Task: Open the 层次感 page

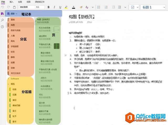Action: coord(48,104)
